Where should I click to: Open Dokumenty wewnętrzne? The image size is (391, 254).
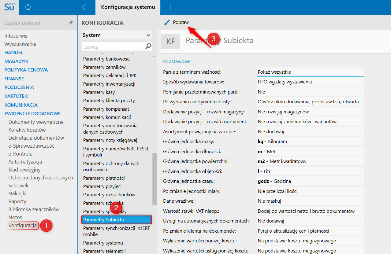click(36, 122)
